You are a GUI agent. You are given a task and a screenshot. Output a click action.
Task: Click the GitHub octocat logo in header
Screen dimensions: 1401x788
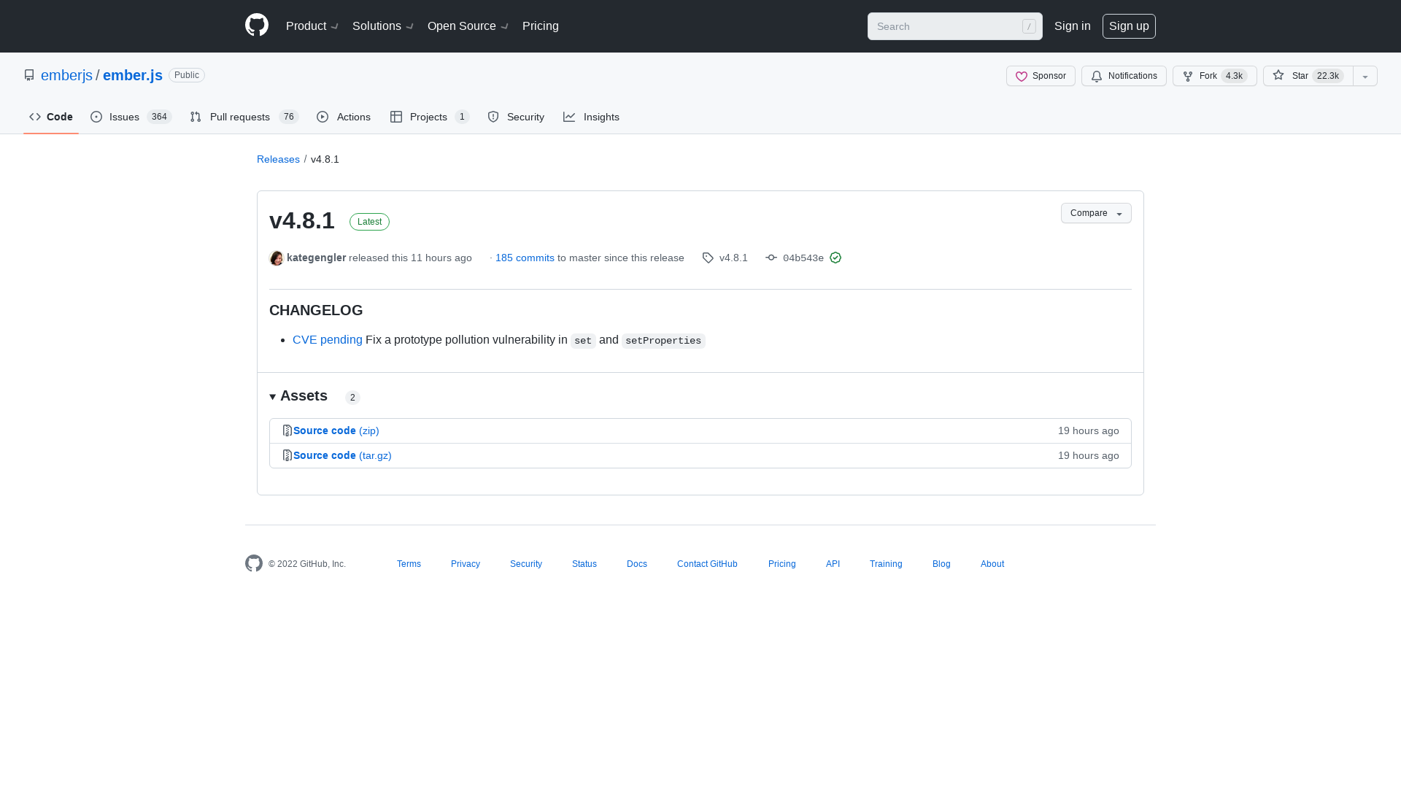[256, 25]
